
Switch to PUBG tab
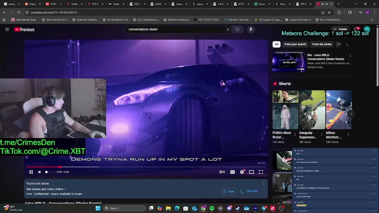pyautogui.click(x=53, y=4)
